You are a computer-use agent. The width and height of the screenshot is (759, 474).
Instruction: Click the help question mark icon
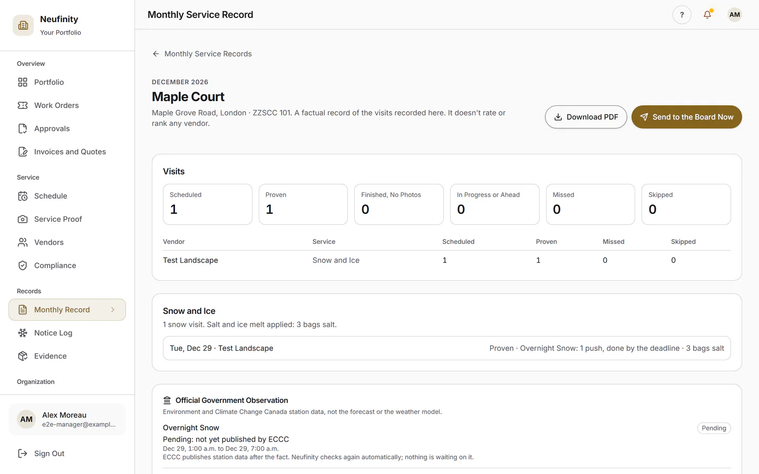coord(682,15)
